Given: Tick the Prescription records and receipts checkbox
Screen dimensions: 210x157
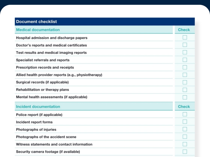Looking at the screenshot, I should point(185,67).
